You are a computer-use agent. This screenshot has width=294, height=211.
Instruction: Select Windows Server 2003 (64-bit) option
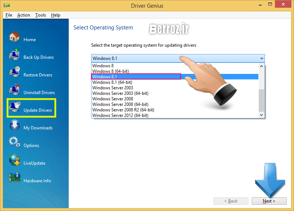tap(175, 93)
